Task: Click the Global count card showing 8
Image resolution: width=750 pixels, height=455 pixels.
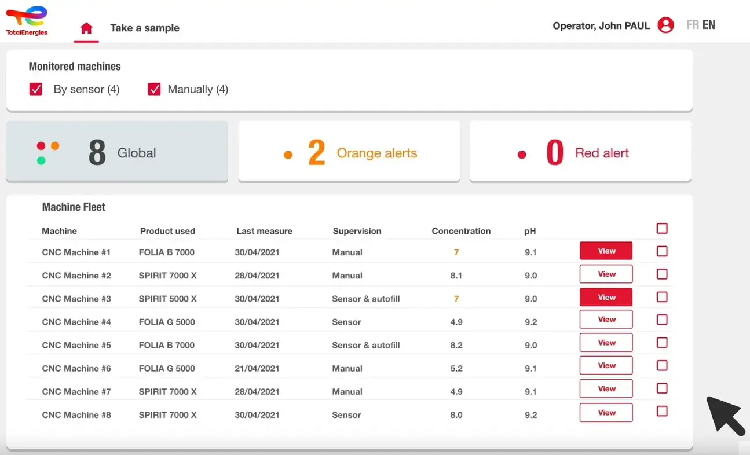Action: 117,151
